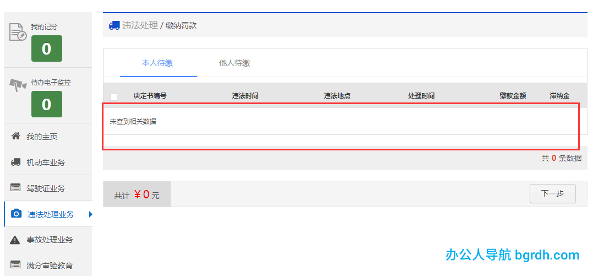Open the green 我的记分 score box
The height and width of the screenshot is (276, 593).
coord(46,48)
